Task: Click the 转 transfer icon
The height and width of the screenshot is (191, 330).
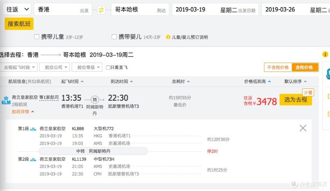Action: (x=95, y=99)
